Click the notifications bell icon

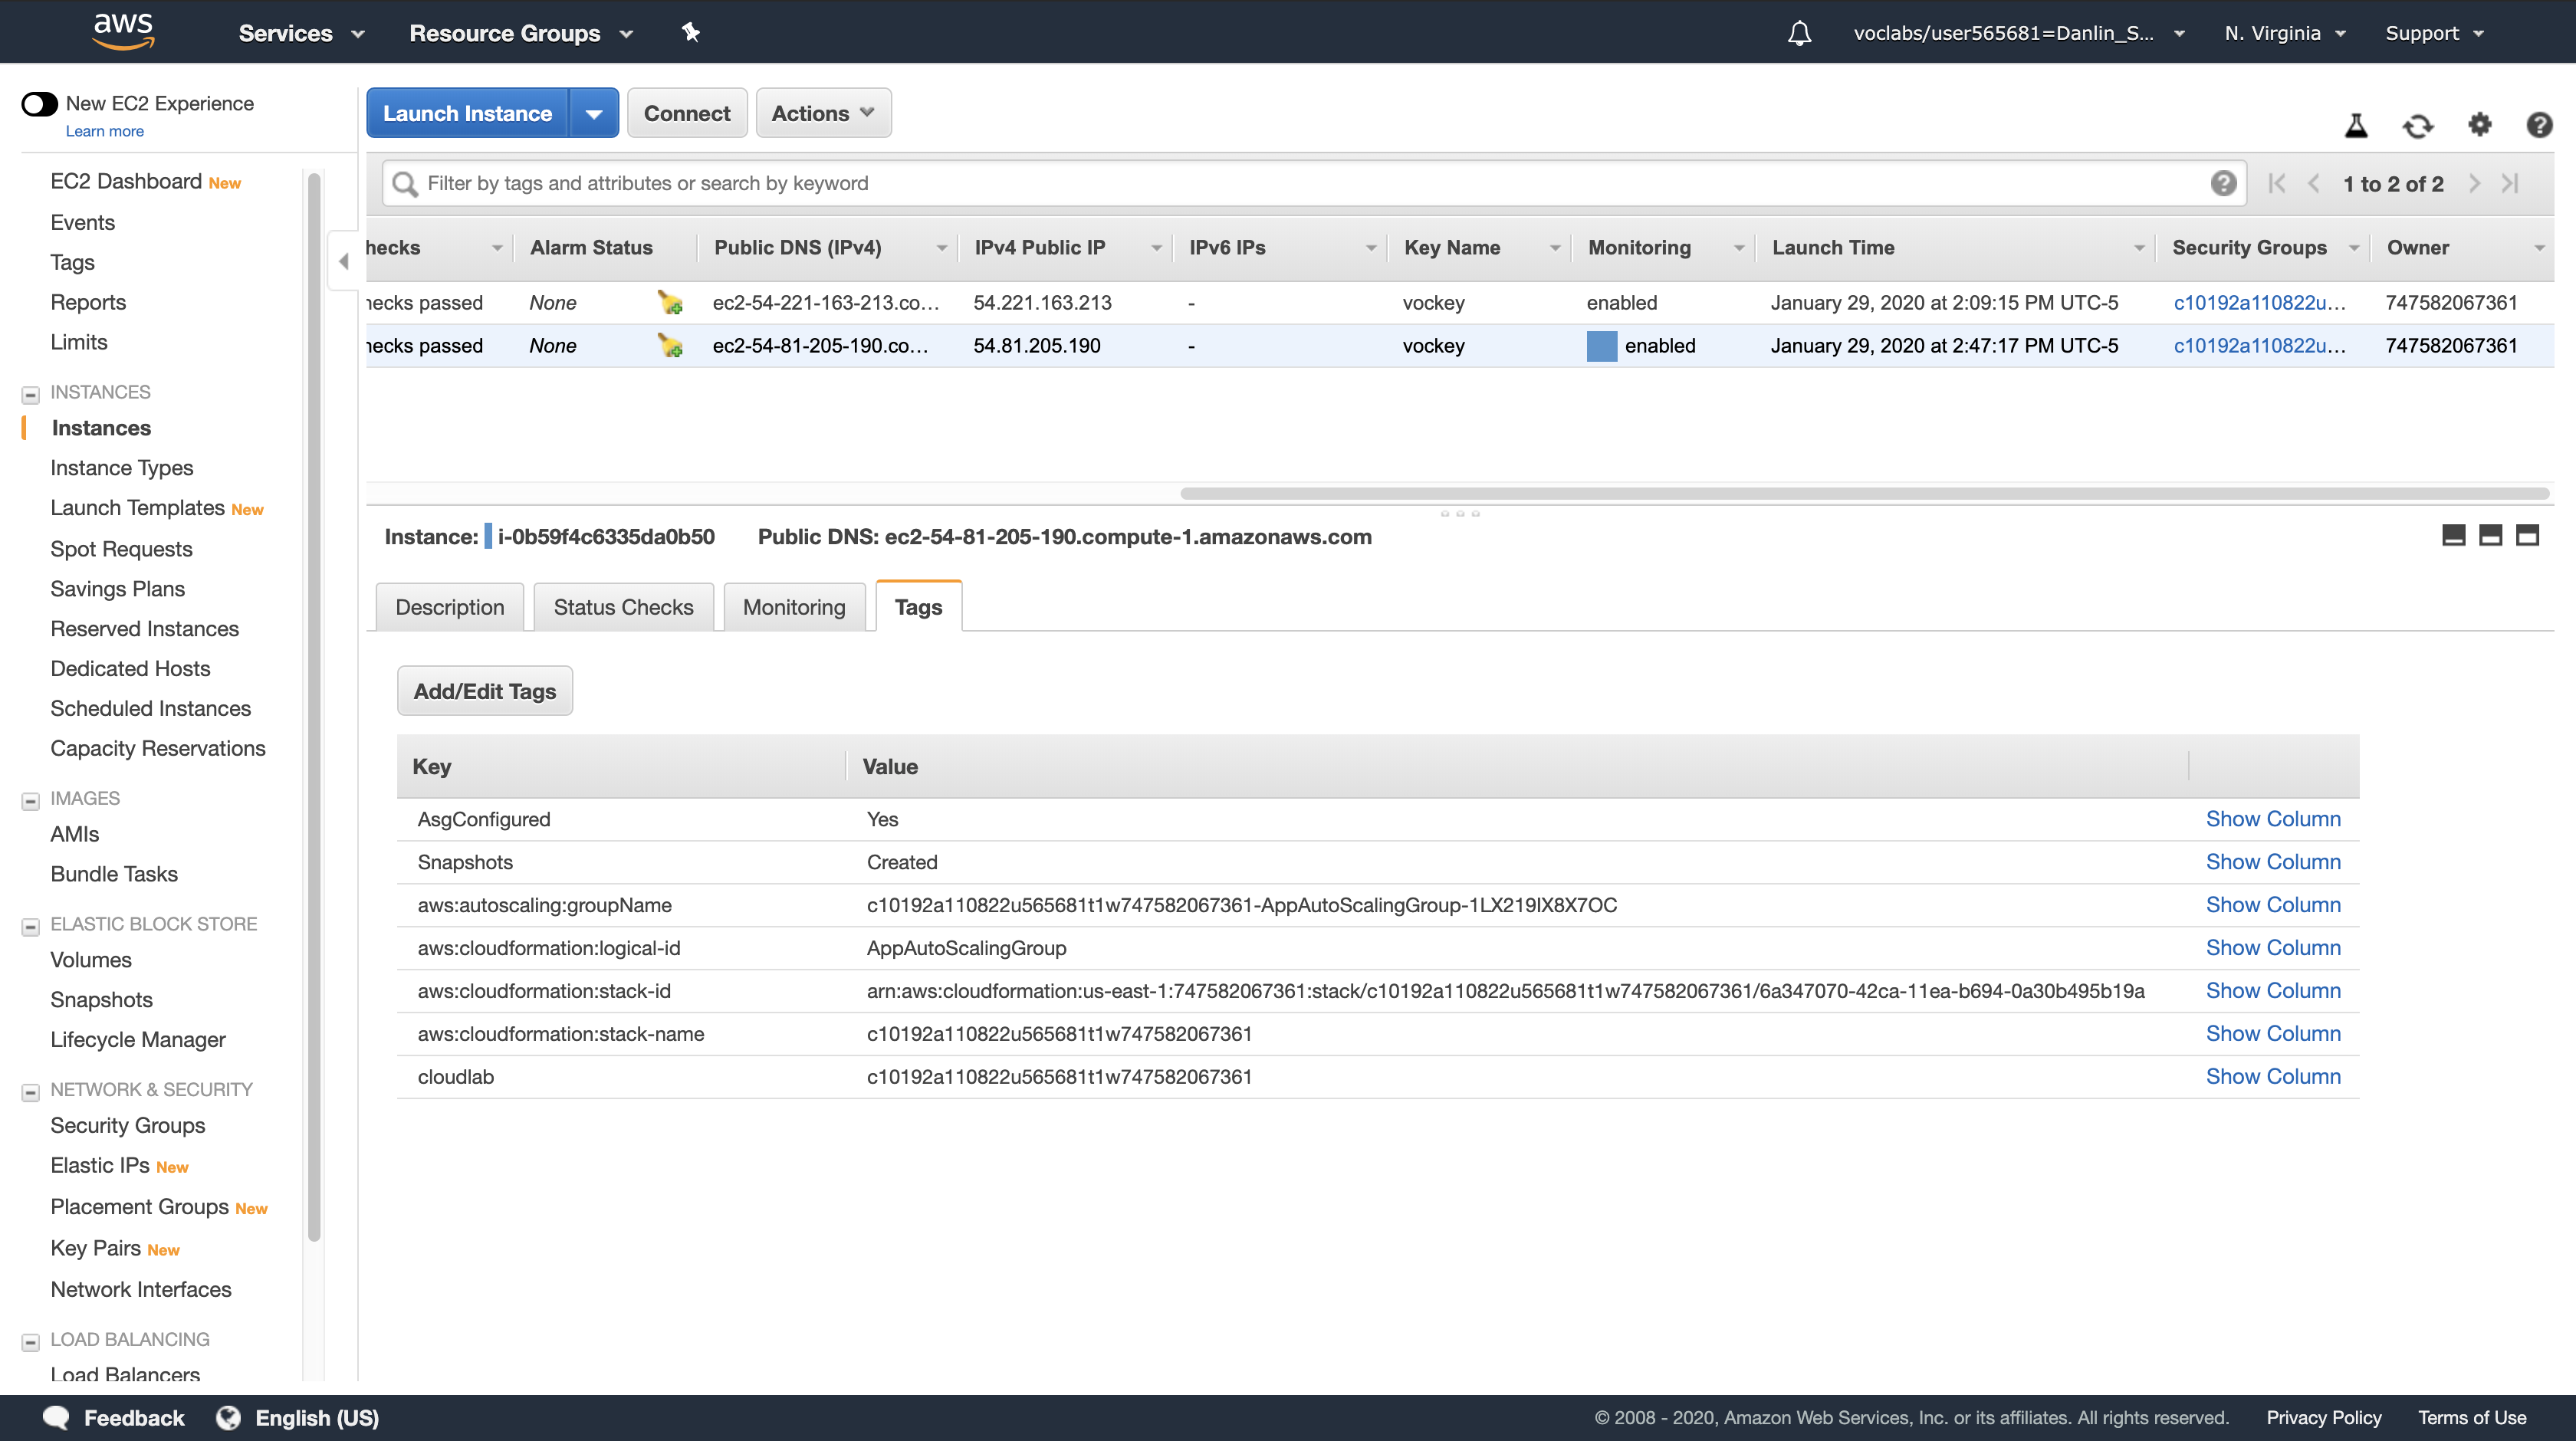click(x=1799, y=33)
